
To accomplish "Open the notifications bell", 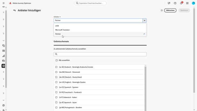I will coord(181,3).
